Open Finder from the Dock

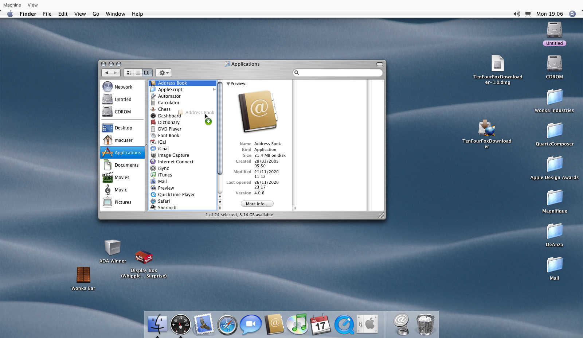coord(157,324)
